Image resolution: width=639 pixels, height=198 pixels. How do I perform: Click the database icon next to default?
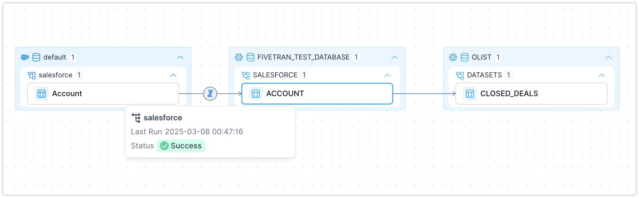[36, 57]
